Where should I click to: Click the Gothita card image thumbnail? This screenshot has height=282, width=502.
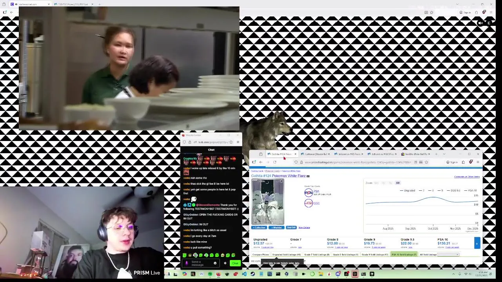pyautogui.click(x=267, y=202)
